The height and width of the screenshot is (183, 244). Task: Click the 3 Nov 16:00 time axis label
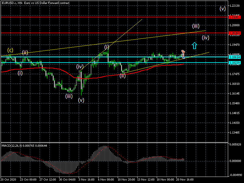coord(86,180)
